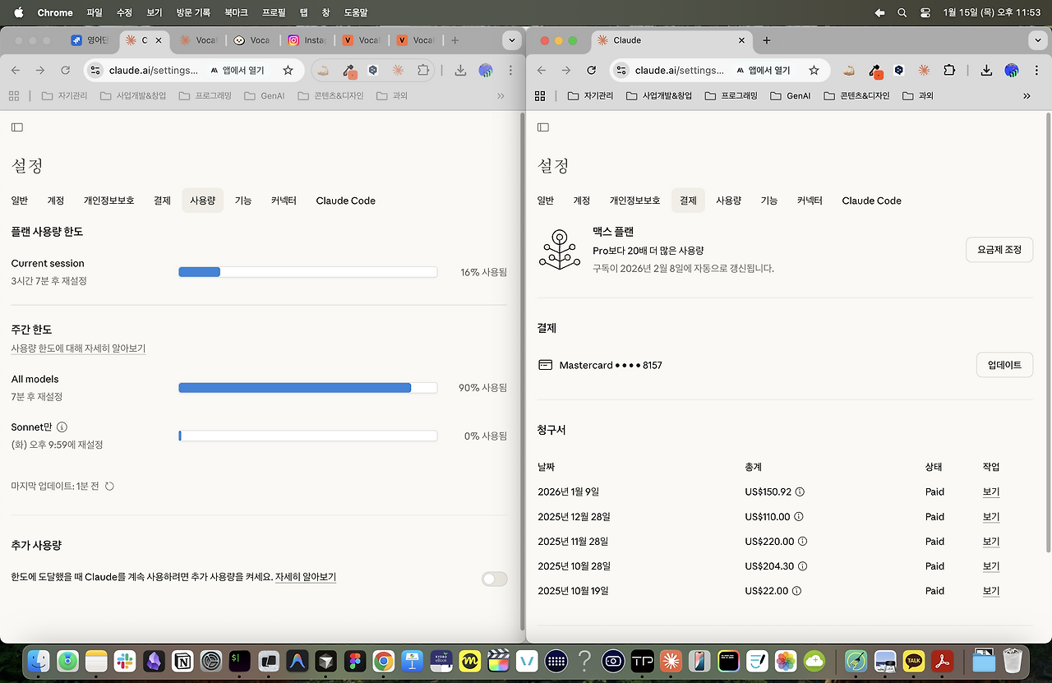
Task: Show info for the US$204.30 invoice total
Action: (802, 566)
